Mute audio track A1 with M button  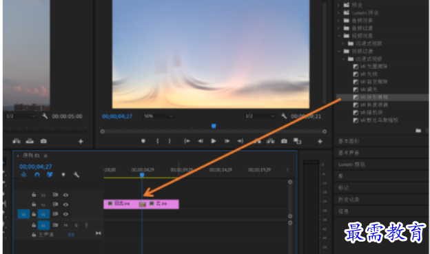point(66,225)
